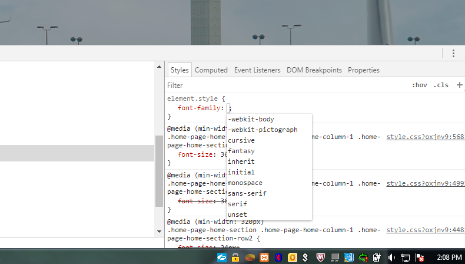
Task: Click the struck-through font-size under style.css:499
Action: coord(195,201)
